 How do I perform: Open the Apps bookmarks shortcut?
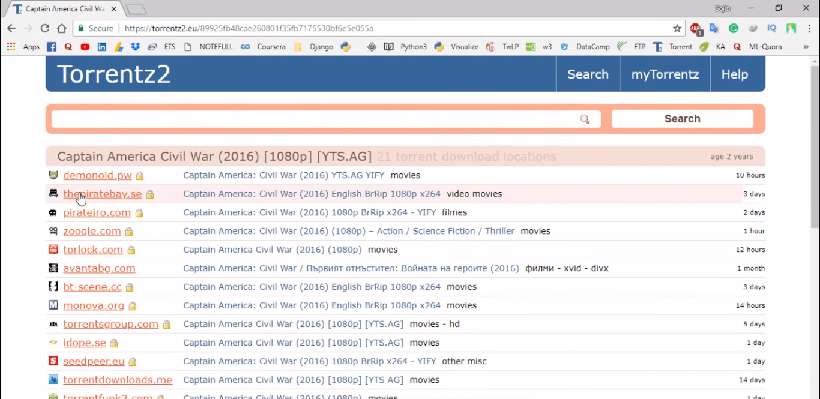23,46
